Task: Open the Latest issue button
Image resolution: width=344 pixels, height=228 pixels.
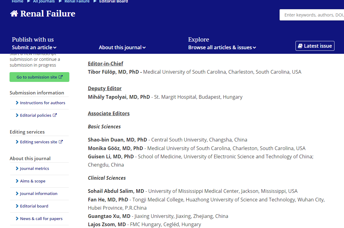Action: pyautogui.click(x=315, y=46)
